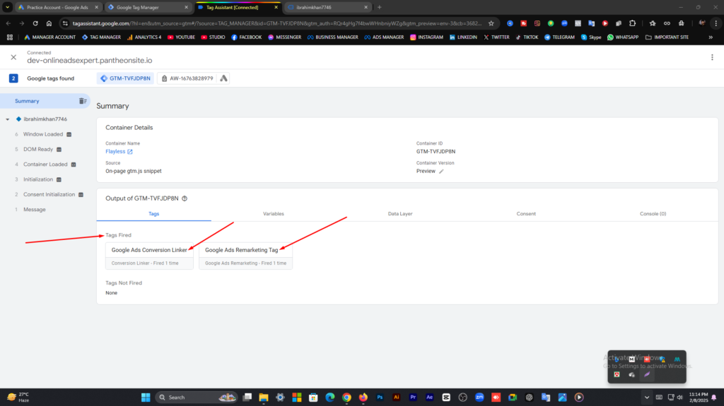
Task: Open Photoshop from taskbar
Action: click(380, 398)
